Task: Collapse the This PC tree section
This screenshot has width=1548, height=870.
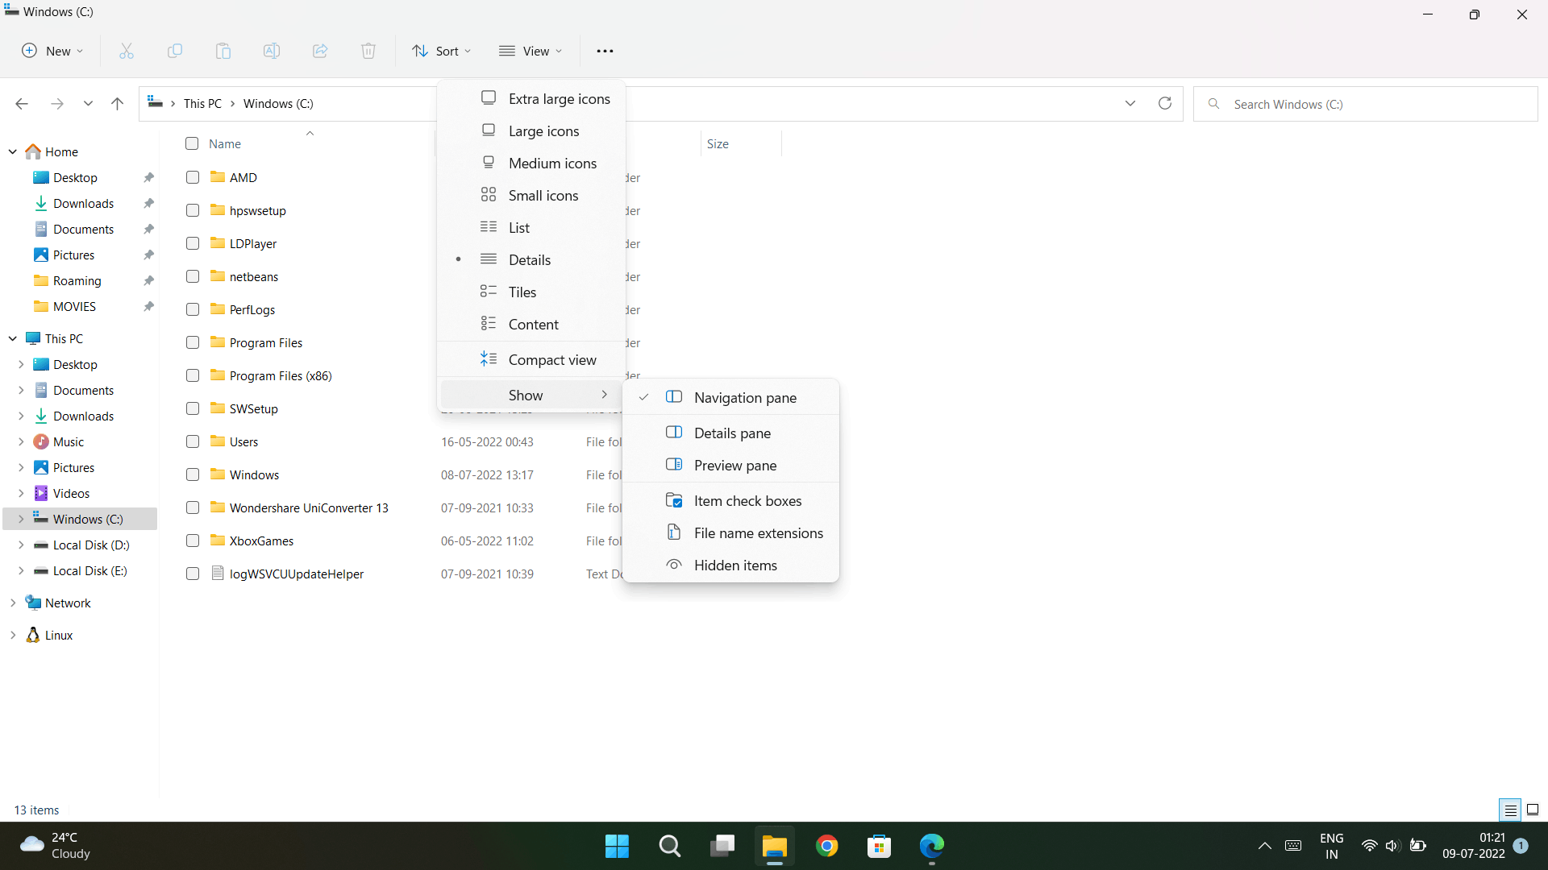Action: [x=13, y=338]
